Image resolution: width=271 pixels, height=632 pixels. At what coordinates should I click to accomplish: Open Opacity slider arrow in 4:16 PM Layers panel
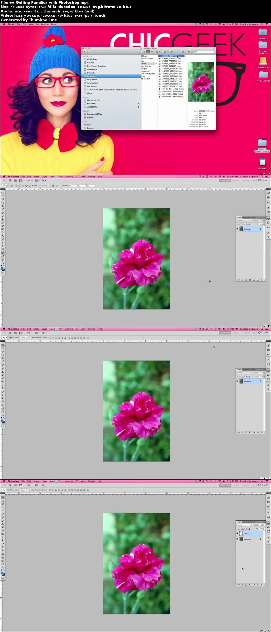click(x=264, y=525)
